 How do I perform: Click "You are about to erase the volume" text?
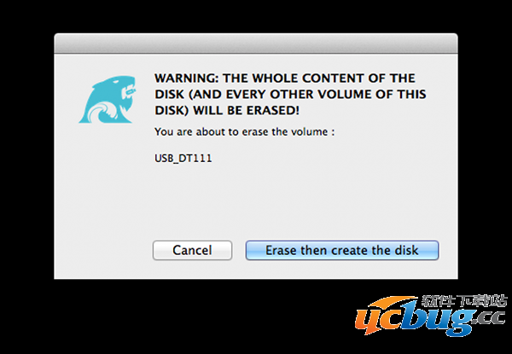point(242,131)
